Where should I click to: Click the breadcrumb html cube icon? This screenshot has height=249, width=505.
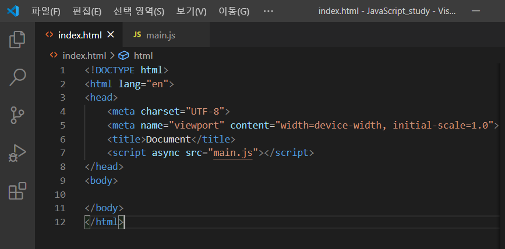coord(123,56)
